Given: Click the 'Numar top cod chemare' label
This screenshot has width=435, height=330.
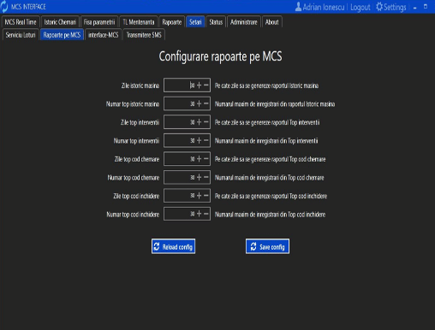Looking at the screenshot, I should coord(134,178).
